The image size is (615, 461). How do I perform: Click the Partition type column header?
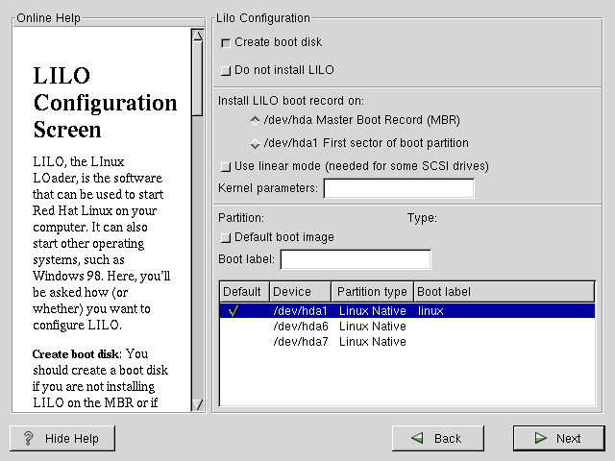[x=372, y=291]
